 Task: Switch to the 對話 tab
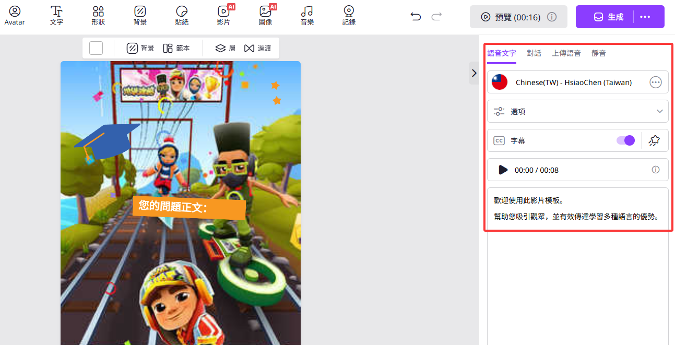click(x=534, y=53)
